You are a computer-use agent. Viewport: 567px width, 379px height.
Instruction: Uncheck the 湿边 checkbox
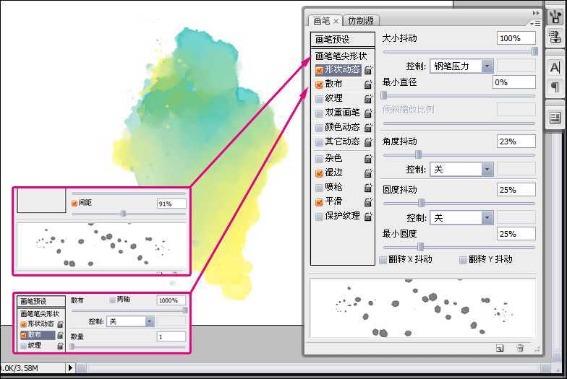tap(319, 173)
